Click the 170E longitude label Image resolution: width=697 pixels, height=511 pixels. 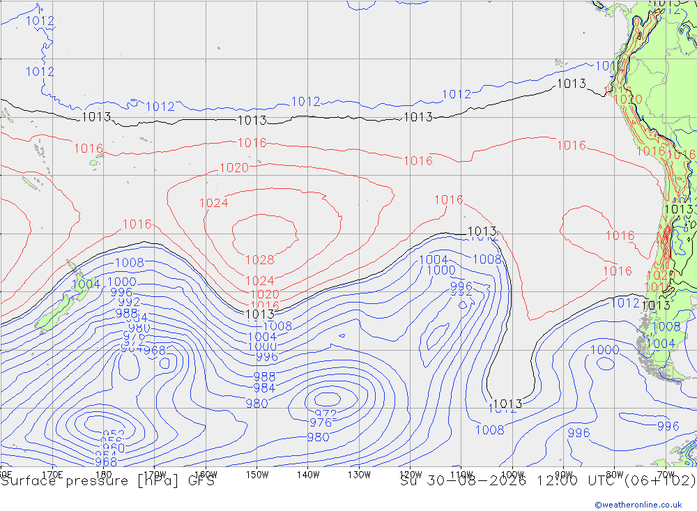[52, 475]
